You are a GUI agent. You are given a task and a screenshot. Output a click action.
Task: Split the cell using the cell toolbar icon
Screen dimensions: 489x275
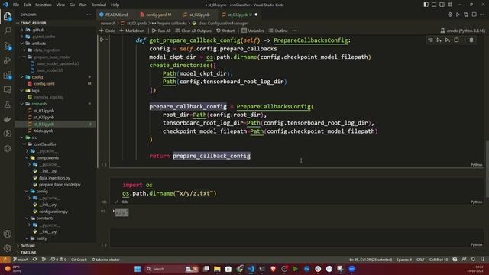[456, 40]
